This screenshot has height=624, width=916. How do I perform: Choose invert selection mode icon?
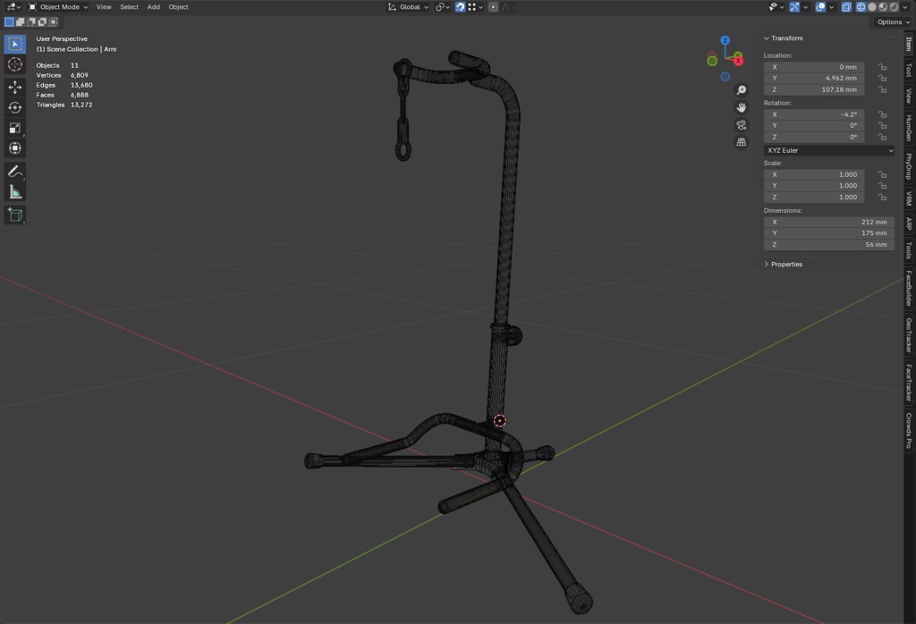tap(43, 22)
